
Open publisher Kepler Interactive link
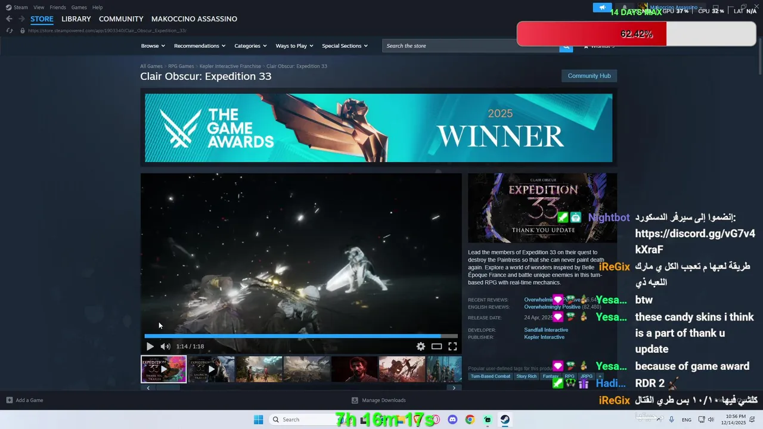tap(544, 337)
